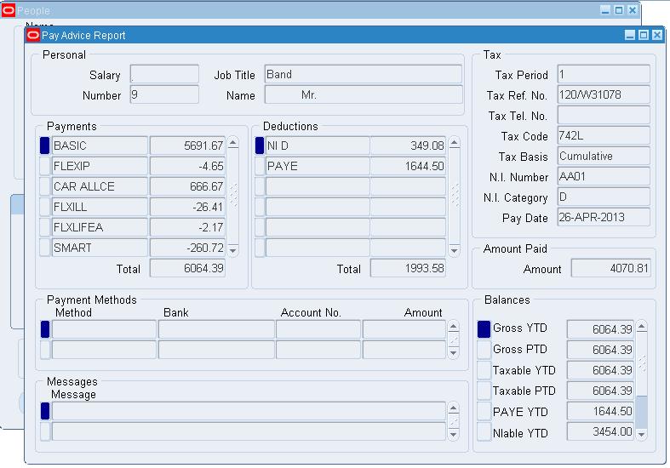The height and width of the screenshot is (468, 670).
Task: Click the Pay Date field 26-APR-2013
Action: click(604, 217)
